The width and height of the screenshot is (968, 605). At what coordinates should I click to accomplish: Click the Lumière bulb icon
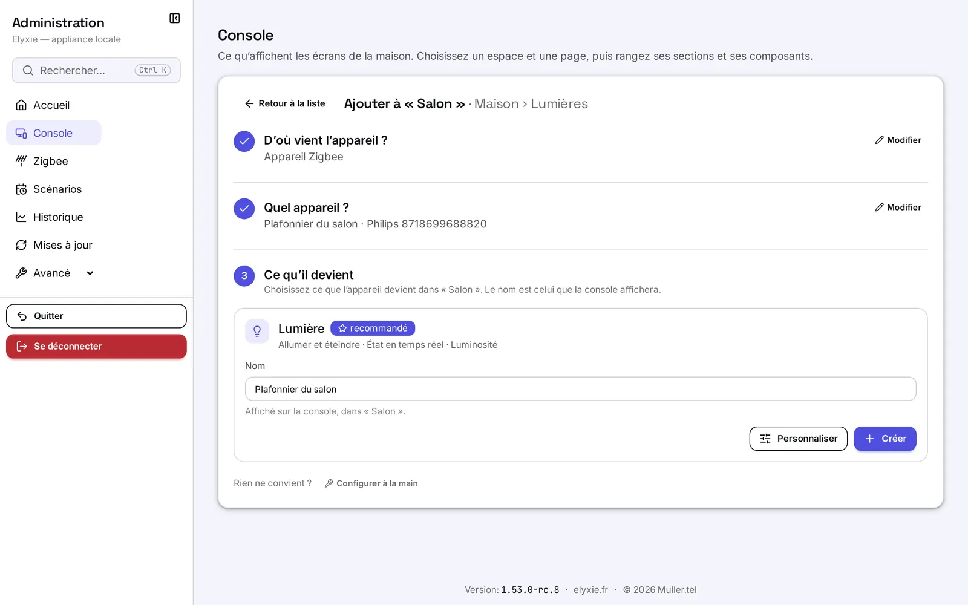pos(257,332)
